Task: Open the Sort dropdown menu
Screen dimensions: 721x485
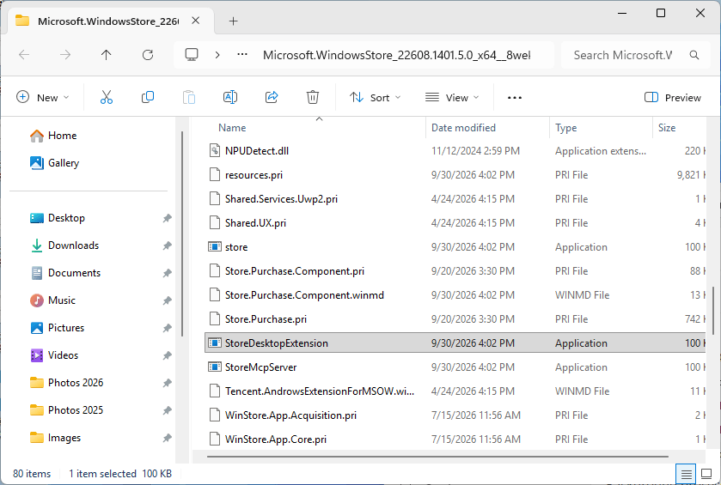Action: [376, 97]
